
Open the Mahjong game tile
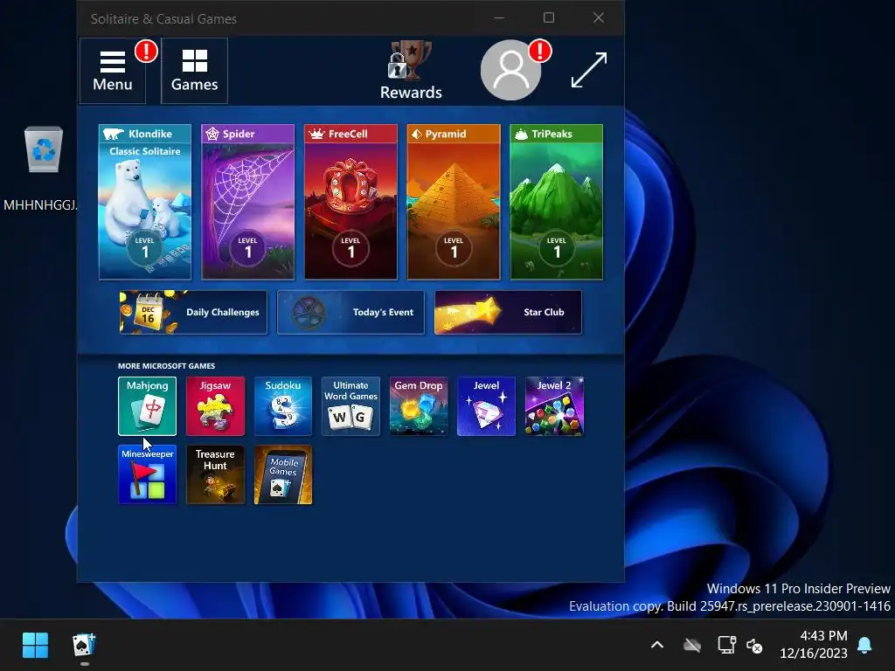(x=147, y=406)
